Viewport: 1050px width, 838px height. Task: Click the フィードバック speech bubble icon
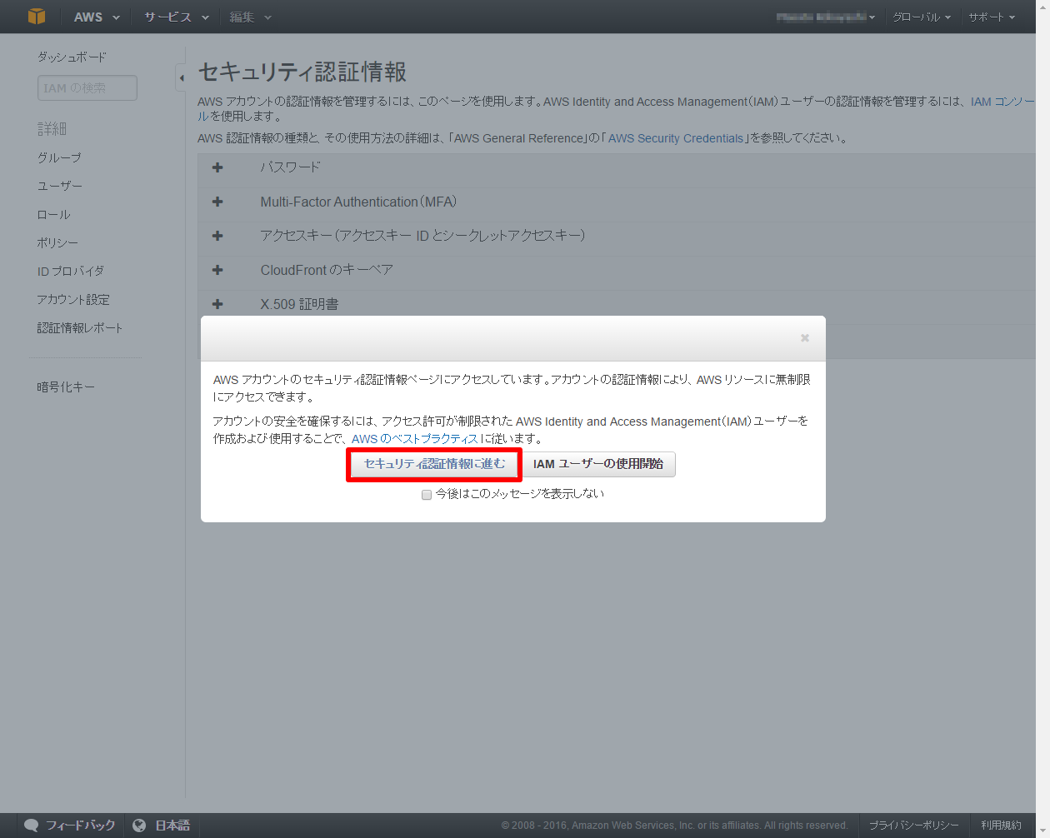point(32,826)
